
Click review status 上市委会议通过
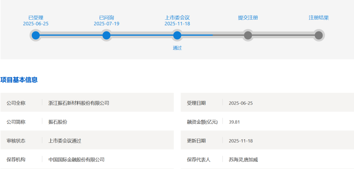click(x=65, y=141)
